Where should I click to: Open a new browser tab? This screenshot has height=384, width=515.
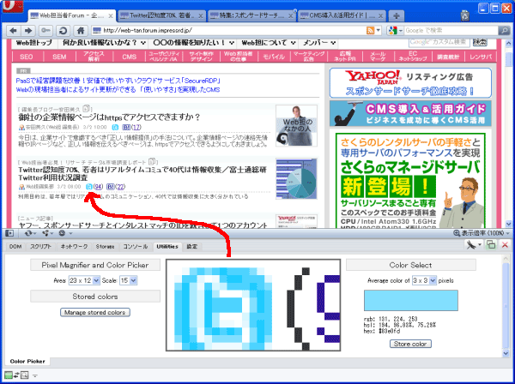pyautogui.click(x=396, y=15)
